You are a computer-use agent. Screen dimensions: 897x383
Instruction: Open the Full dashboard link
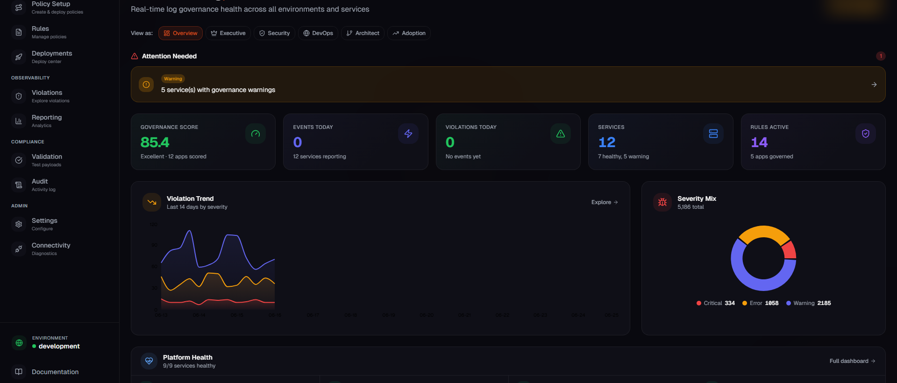[x=852, y=361]
